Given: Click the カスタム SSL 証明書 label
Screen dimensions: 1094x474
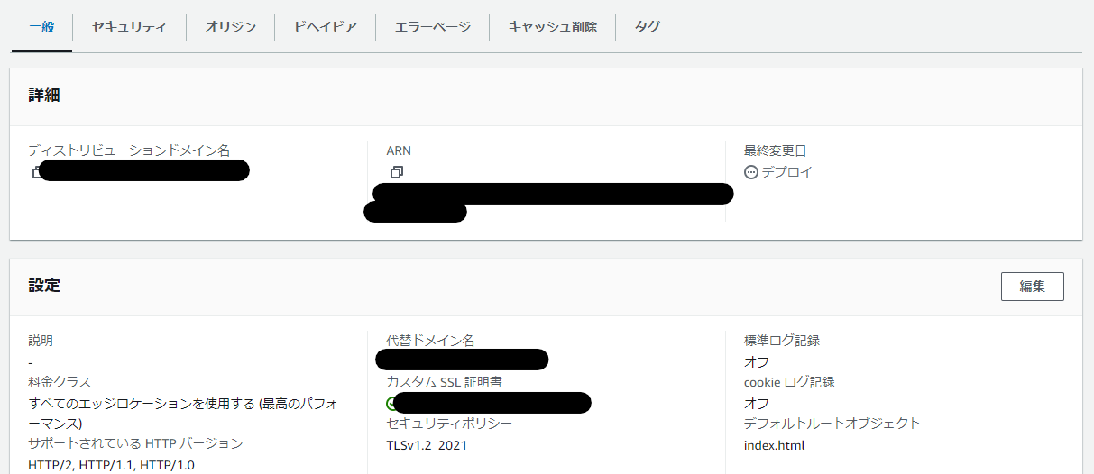Looking at the screenshot, I should 444,382.
